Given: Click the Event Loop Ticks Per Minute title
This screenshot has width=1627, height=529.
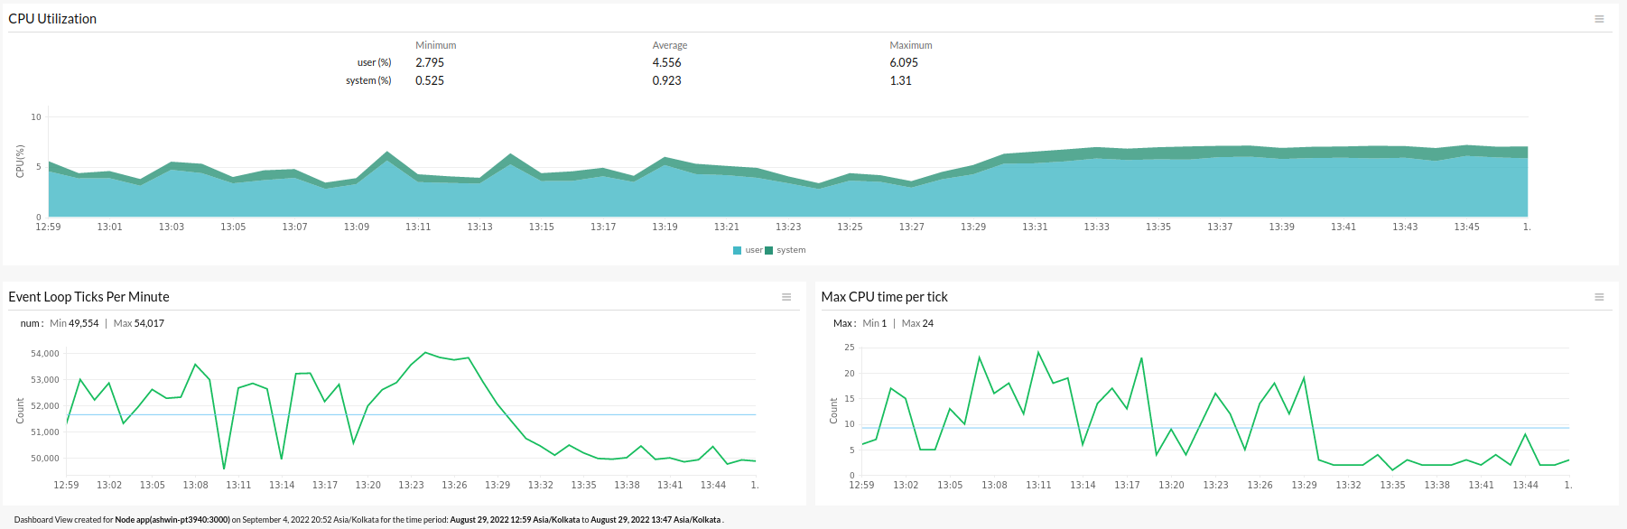Looking at the screenshot, I should [x=88, y=297].
